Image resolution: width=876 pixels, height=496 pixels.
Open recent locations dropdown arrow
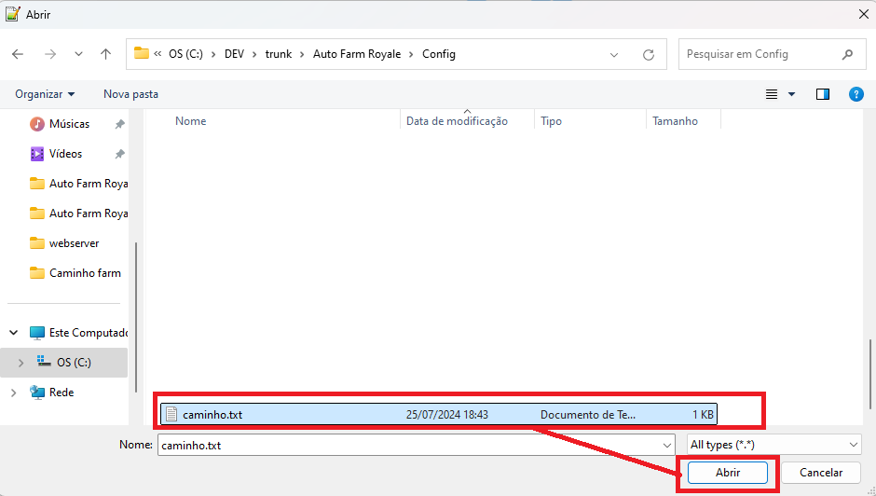coord(78,54)
